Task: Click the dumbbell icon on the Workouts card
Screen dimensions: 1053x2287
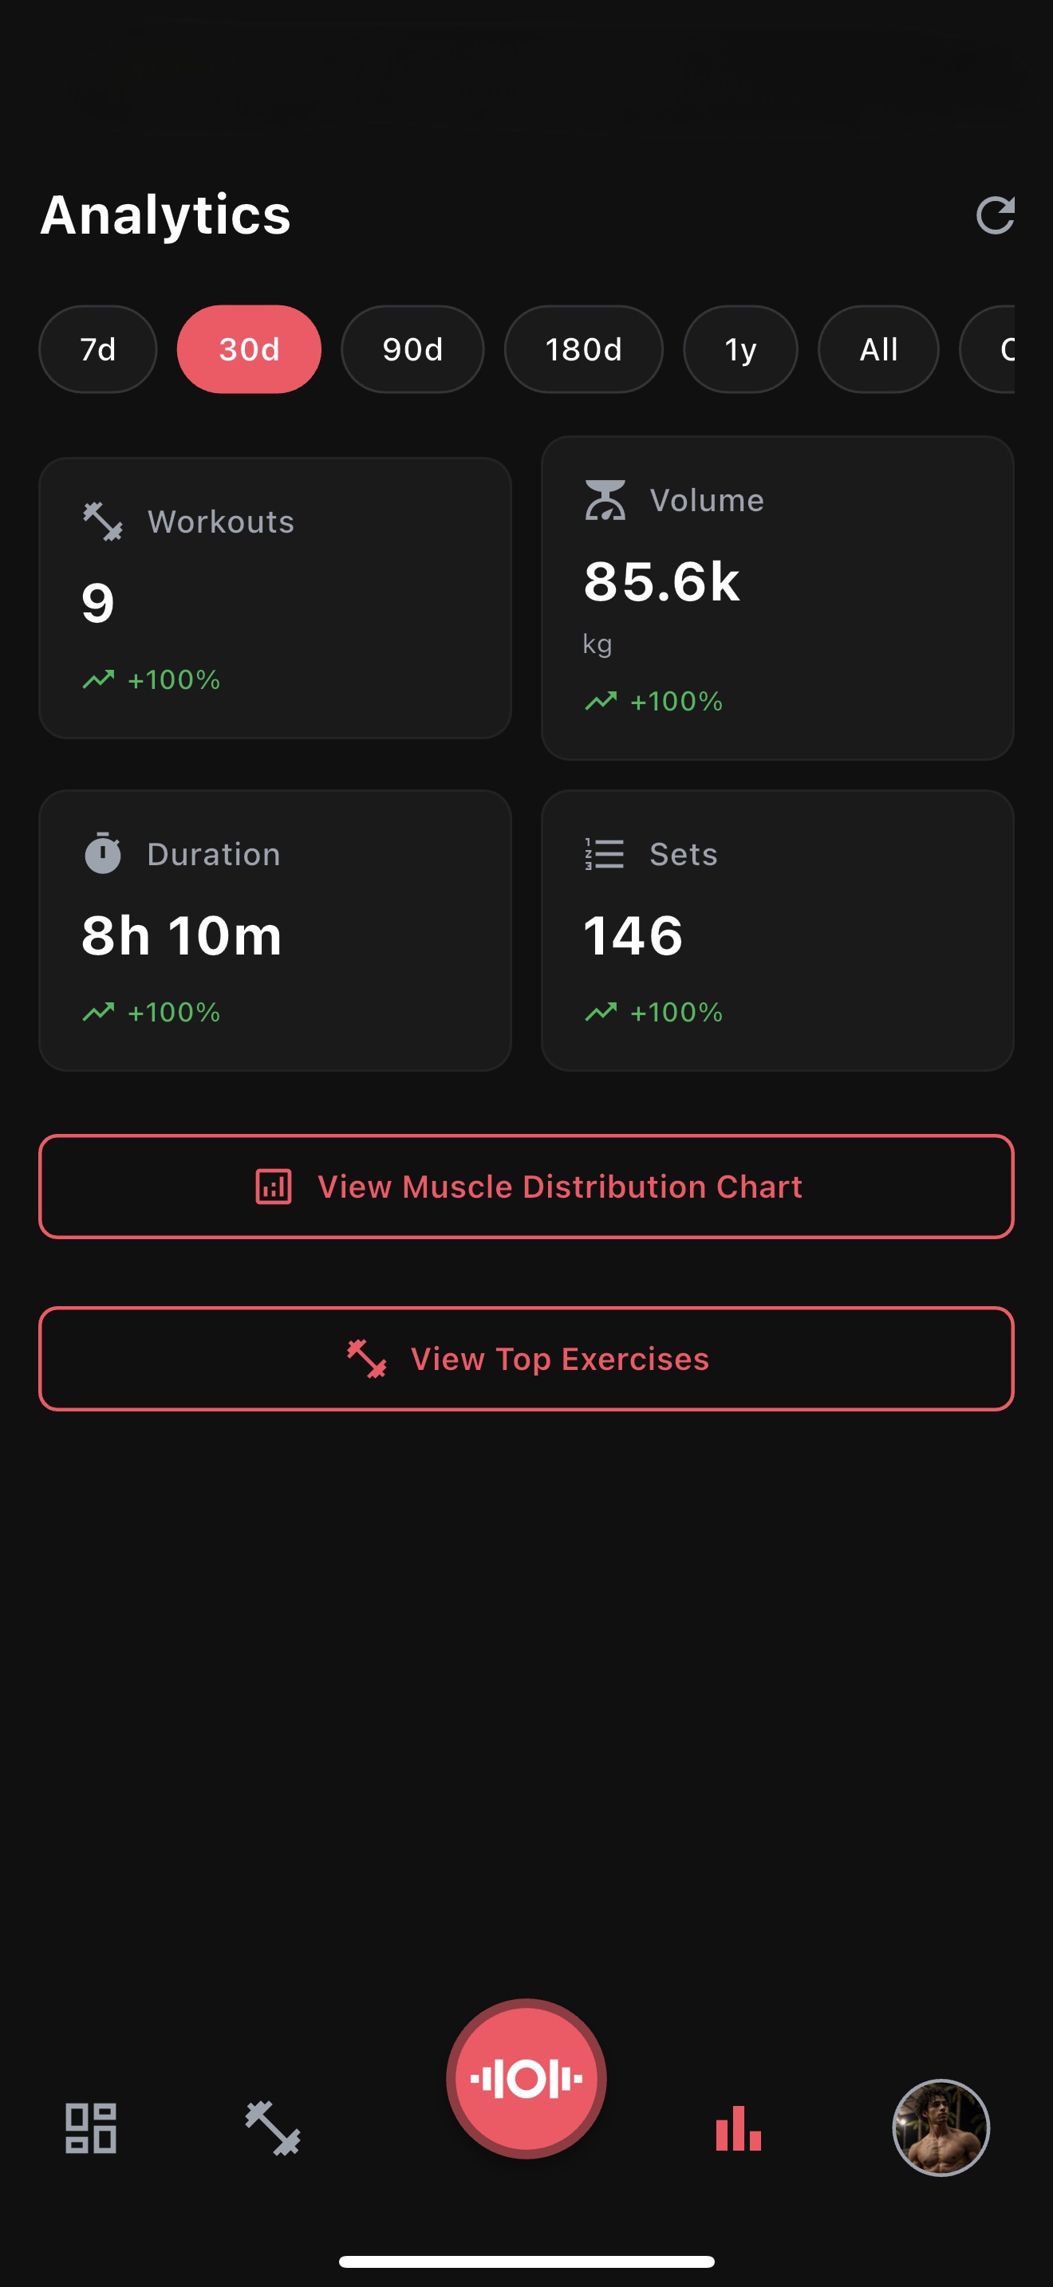Action: click(x=101, y=522)
